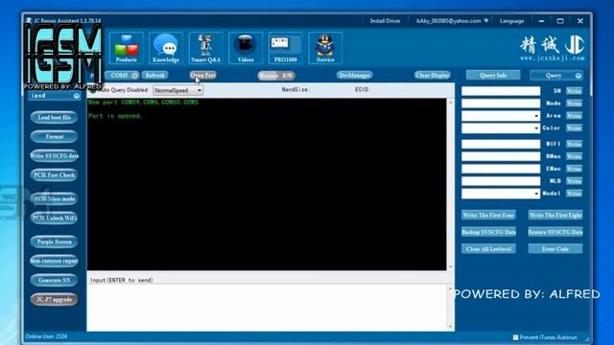Click the Error Code button
This screenshot has width=614, height=345.
[555, 249]
